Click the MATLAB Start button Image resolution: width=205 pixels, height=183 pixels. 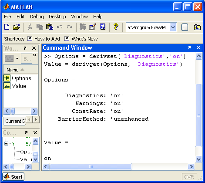pyautogui.click(x=13, y=177)
